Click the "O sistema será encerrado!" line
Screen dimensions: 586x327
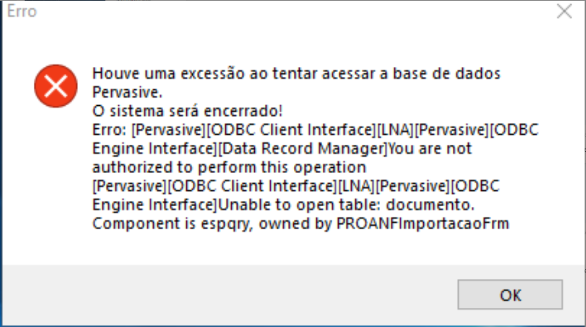click(x=187, y=111)
